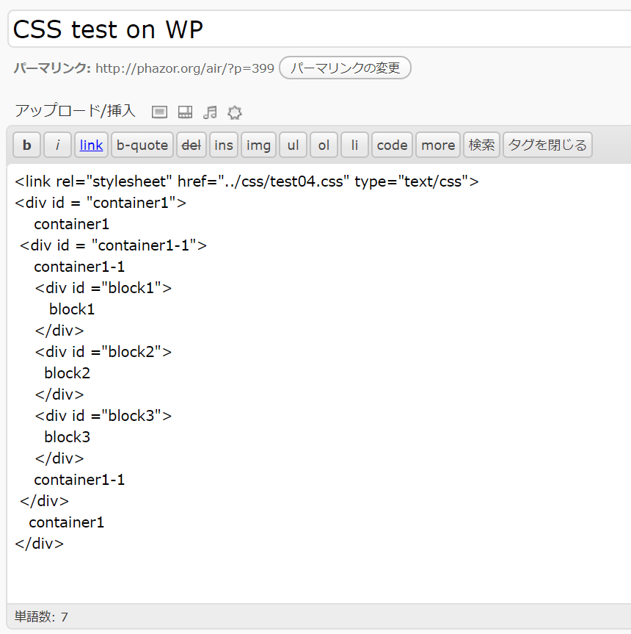
Task: Insert italic tag with i button
Action: coord(57,145)
